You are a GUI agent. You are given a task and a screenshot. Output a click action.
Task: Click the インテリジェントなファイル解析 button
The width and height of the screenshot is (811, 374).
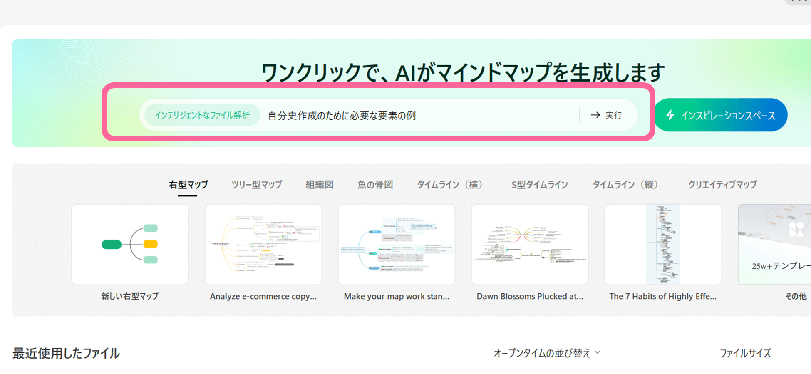tap(202, 115)
